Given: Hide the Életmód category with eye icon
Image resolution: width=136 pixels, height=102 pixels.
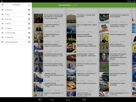Looking at the screenshot, I should pyautogui.click(x=2, y=19).
